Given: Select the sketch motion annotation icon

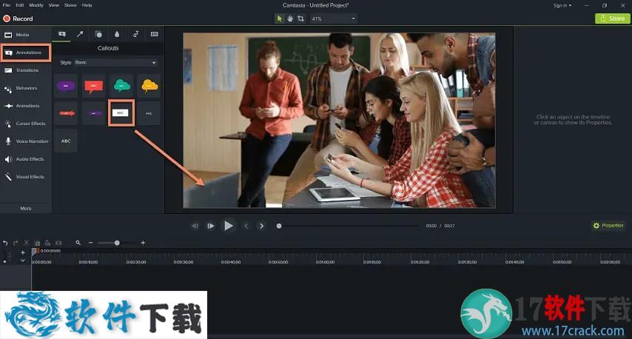Looking at the screenshot, I should (136, 34).
